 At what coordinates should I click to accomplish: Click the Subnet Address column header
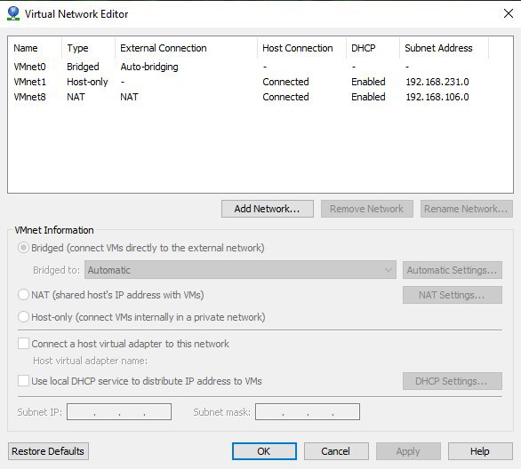click(x=444, y=48)
